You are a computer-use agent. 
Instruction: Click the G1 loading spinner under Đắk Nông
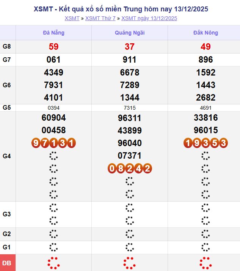click(x=205, y=247)
